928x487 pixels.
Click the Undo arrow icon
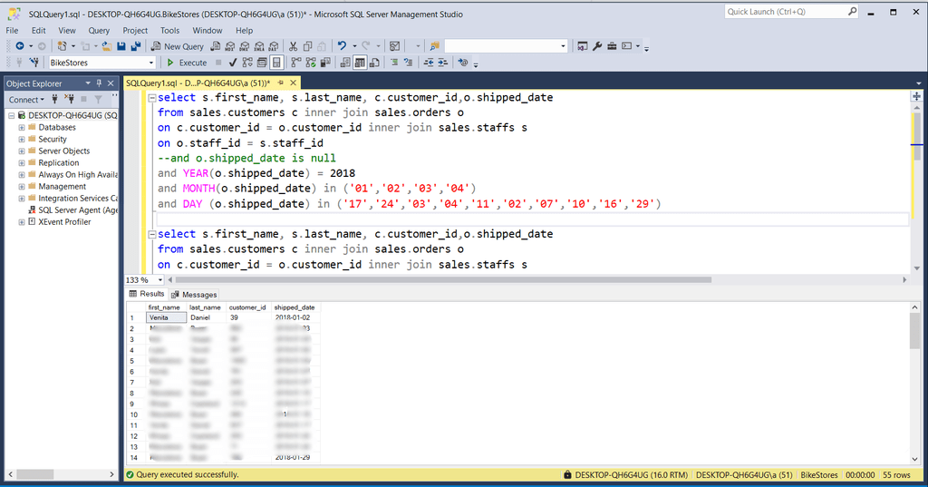click(x=342, y=46)
